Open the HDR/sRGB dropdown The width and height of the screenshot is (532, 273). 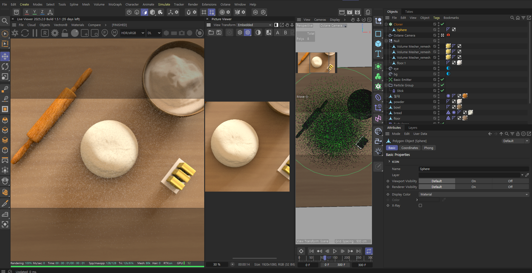point(132,33)
